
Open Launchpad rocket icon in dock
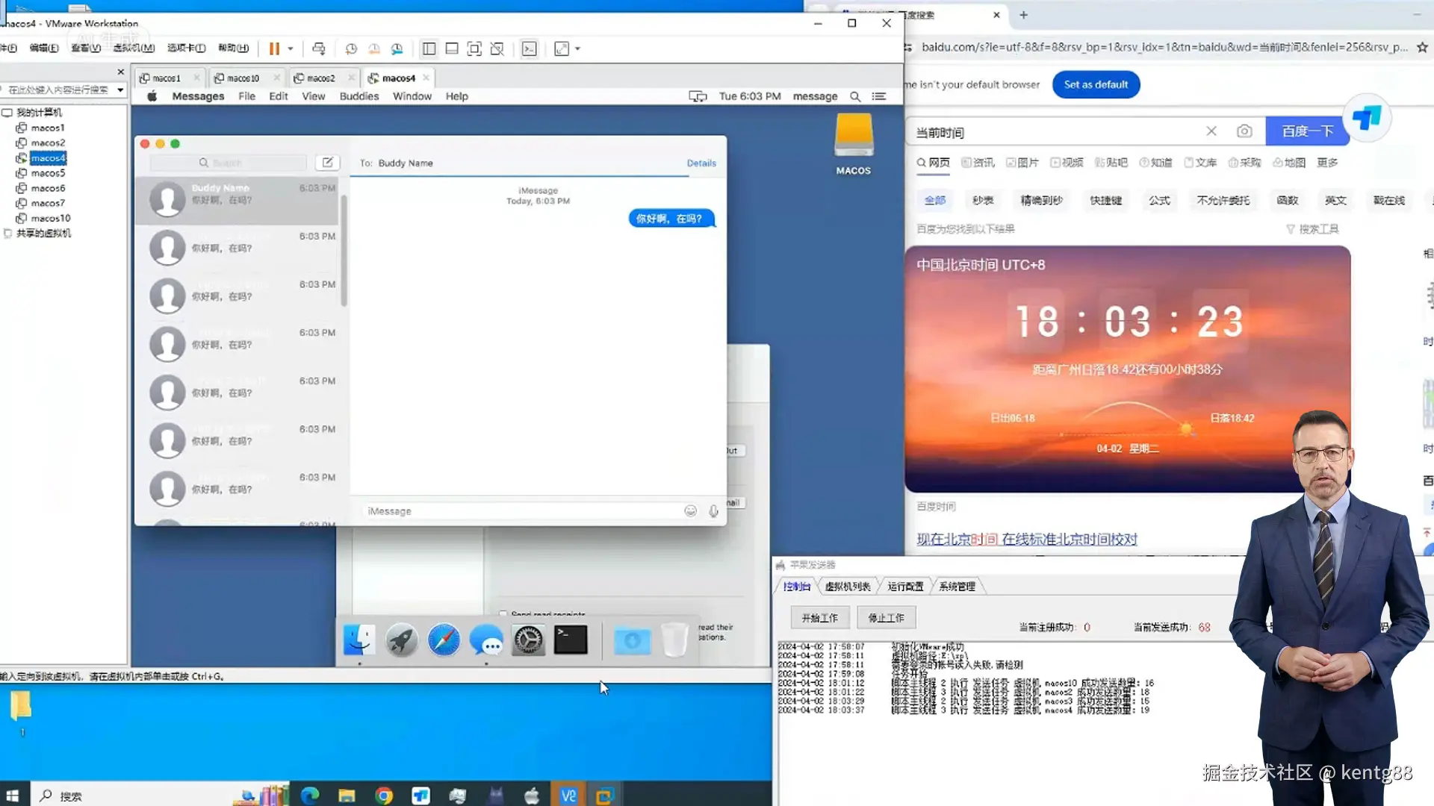pos(402,640)
